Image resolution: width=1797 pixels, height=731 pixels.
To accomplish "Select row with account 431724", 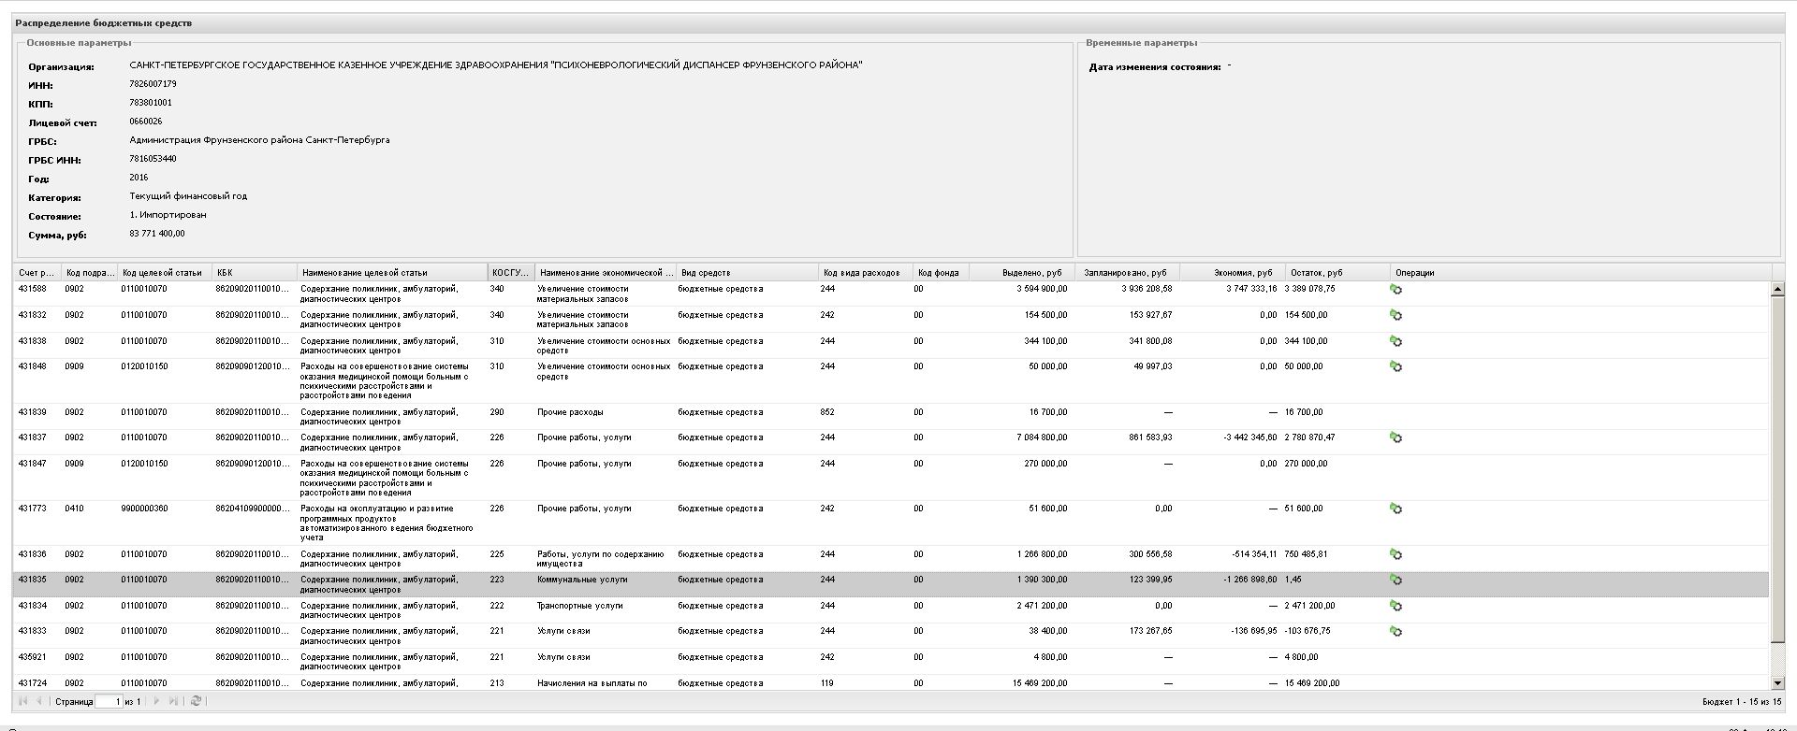I will [891, 683].
